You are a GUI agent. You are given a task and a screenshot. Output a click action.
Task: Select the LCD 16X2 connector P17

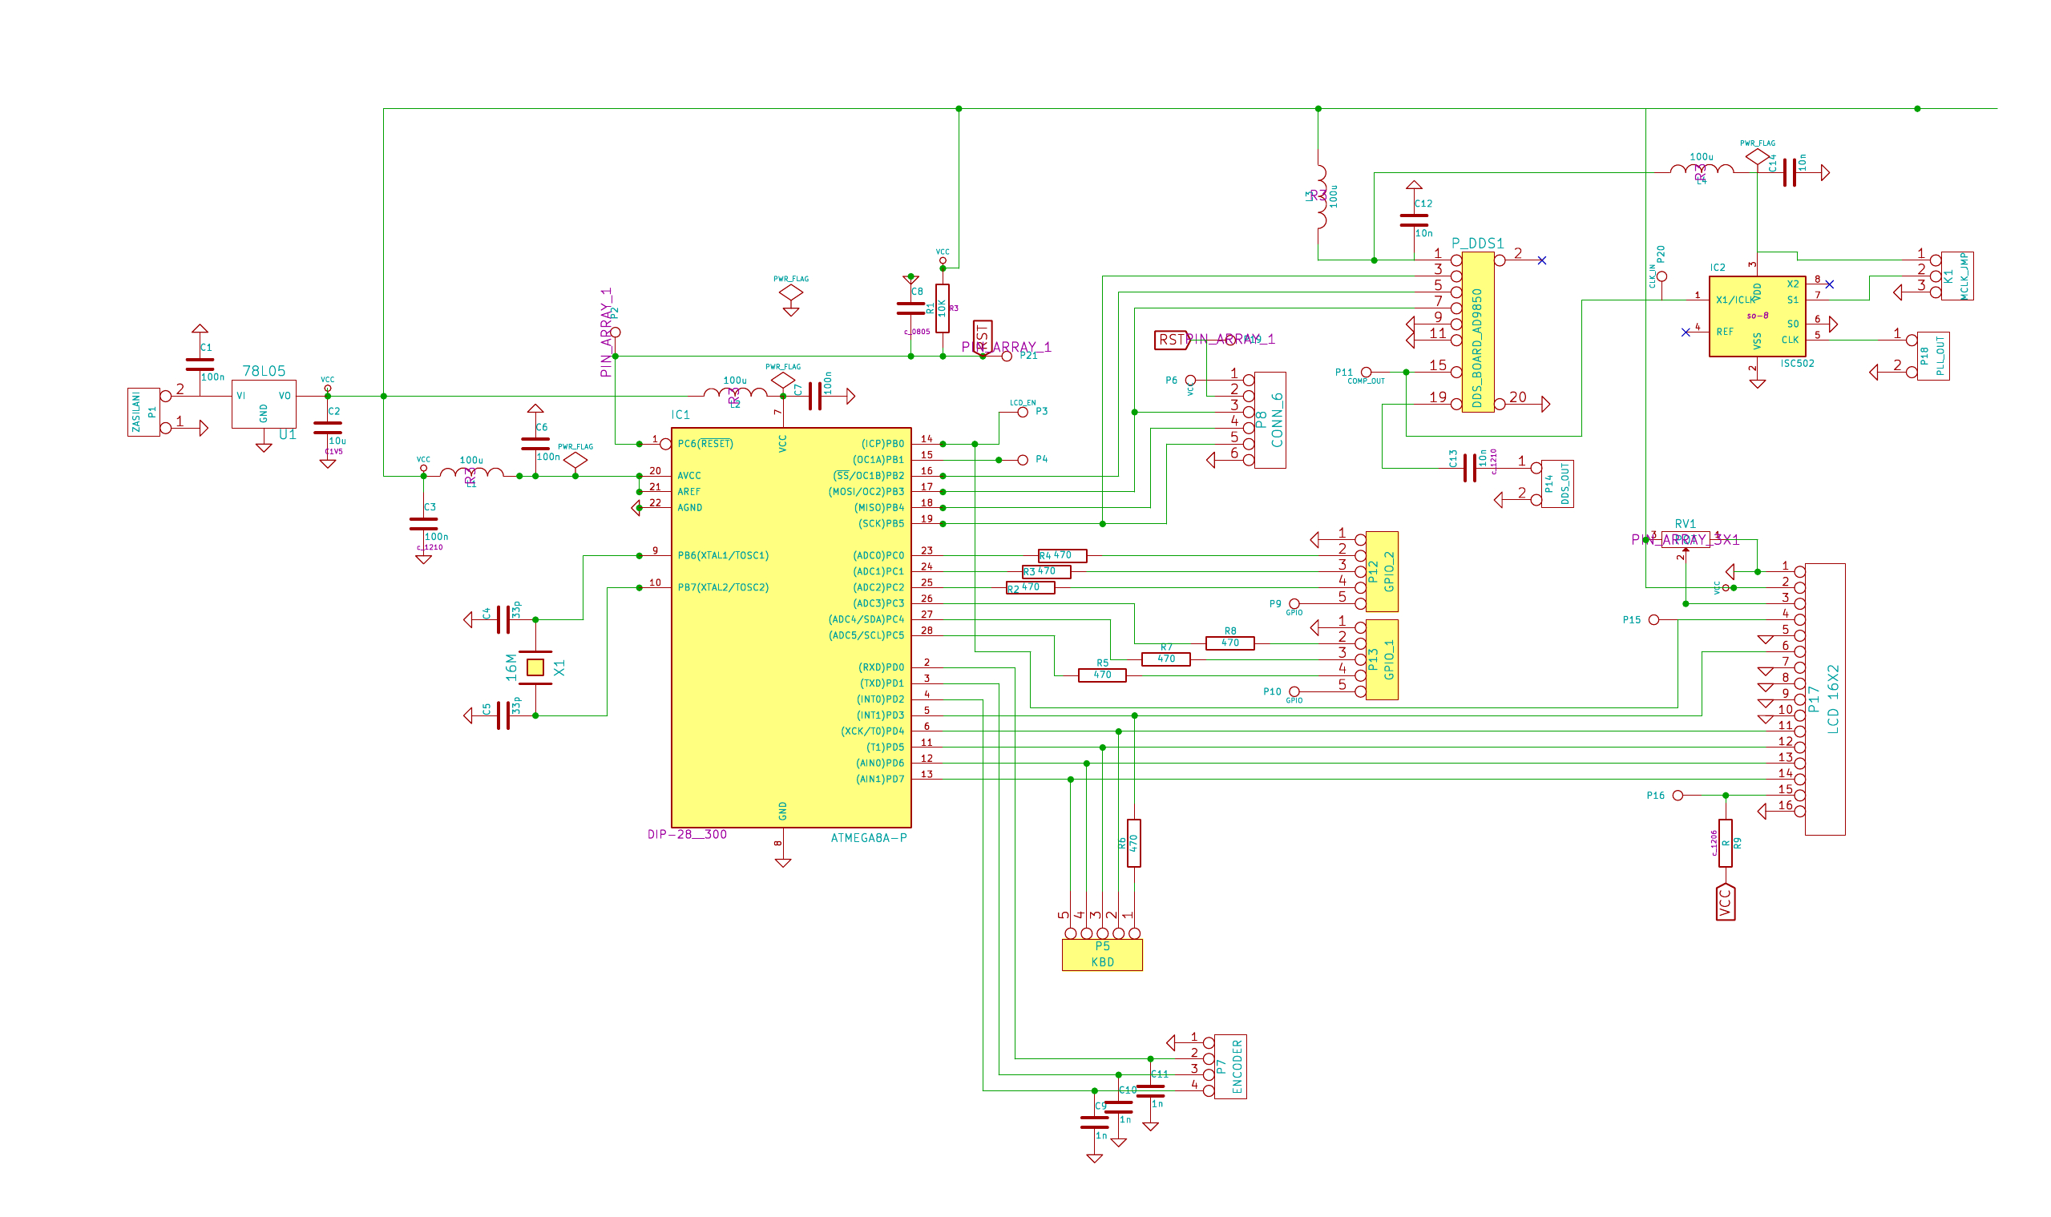click(1824, 699)
